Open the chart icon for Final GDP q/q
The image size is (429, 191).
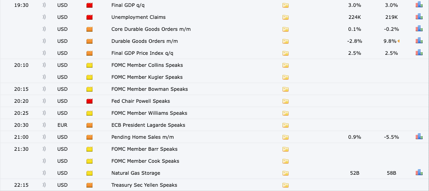click(419, 5)
